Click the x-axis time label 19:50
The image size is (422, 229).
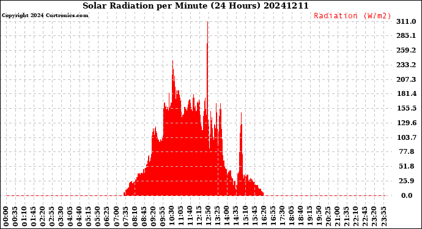click(319, 217)
